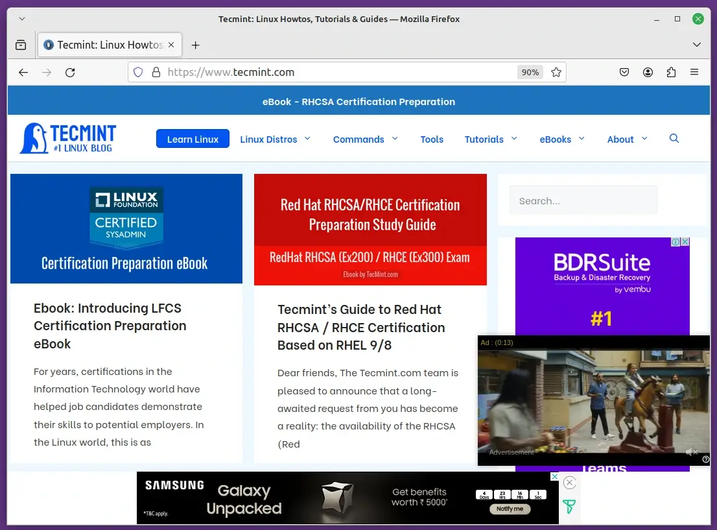Focus the sidebar Search... field

(x=583, y=200)
